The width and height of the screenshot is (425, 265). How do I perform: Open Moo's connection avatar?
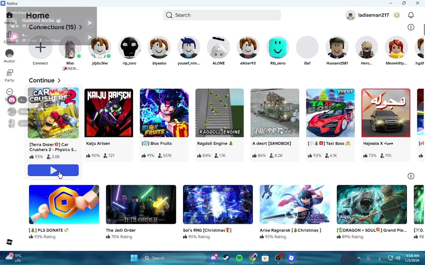pyautogui.click(x=70, y=47)
